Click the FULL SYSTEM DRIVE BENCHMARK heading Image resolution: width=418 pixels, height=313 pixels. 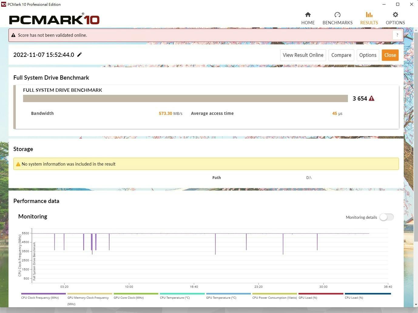(62, 90)
